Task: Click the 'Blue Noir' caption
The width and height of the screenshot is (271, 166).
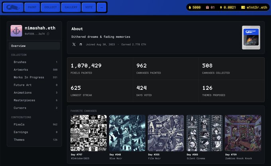Action: (116, 158)
